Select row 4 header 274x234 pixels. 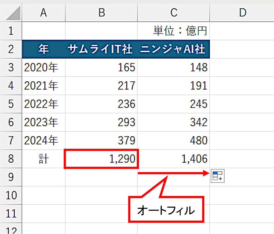11,86
